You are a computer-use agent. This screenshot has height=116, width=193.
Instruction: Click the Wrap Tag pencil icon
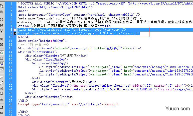point(1,88)
